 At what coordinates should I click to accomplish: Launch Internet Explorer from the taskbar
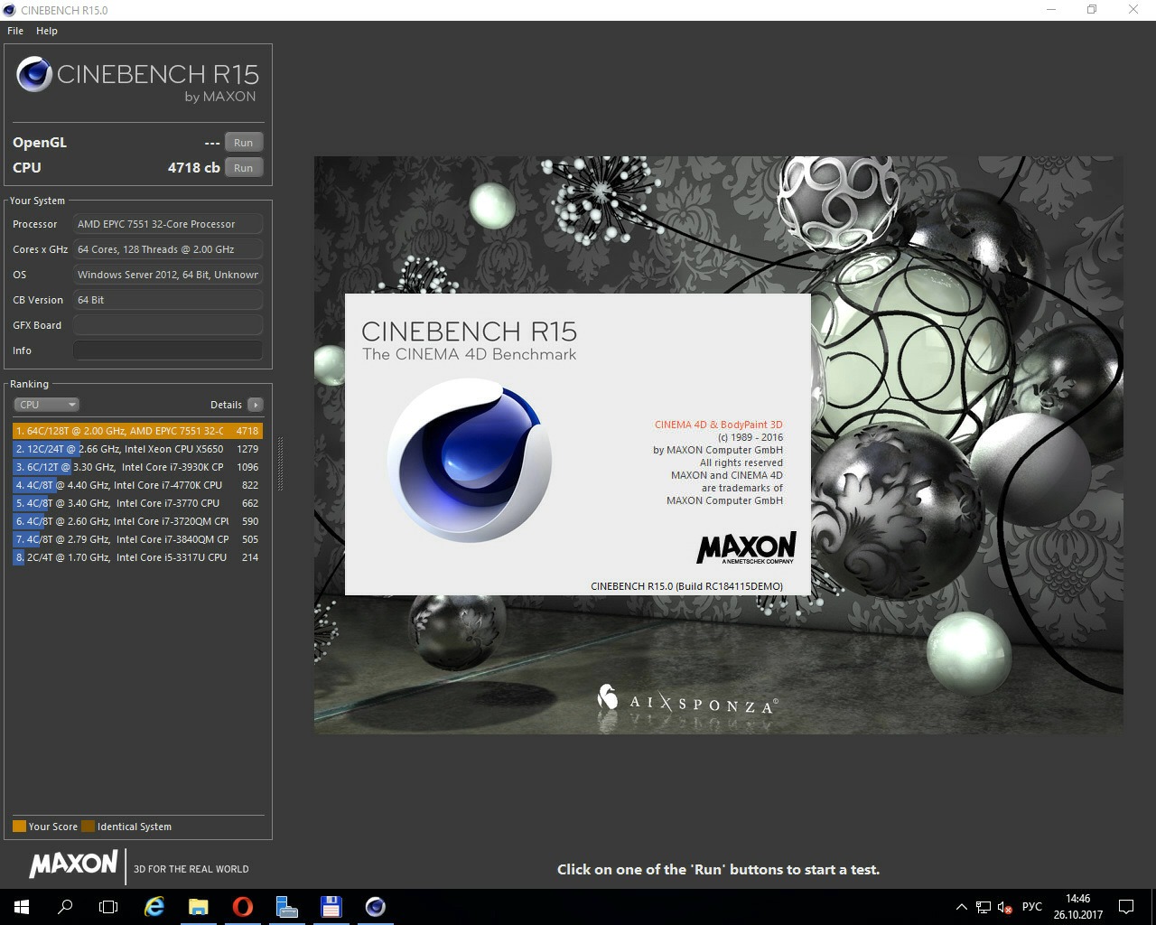tap(155, 907)
